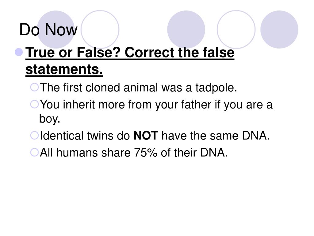
Task: Click the far-right filled lavender circle
Action: click(x=279, y=29)
